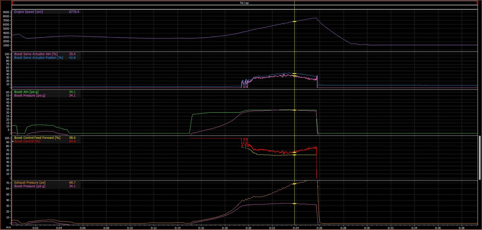Click the yellow cursor marker on Engine Speed trace
The height and width of the screenshot is (230, 482).
pyautogui.click(x=294, y=21)
